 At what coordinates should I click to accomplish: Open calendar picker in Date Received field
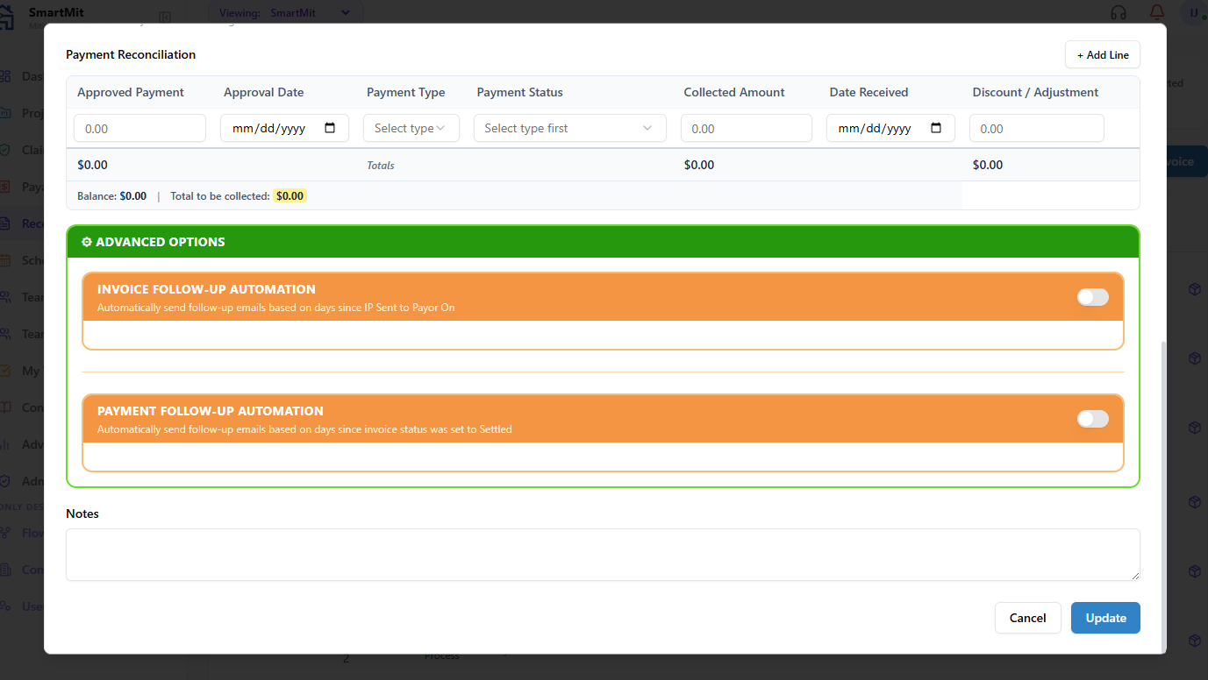point(936,128)
